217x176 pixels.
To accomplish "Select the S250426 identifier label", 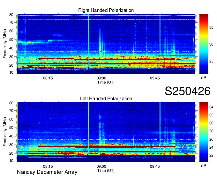I will click(188, 91).
